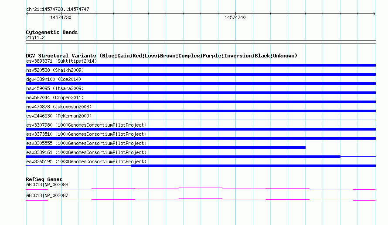Image resolution: width=388 pixels, height=225 pixels.
Task: Click the RefSeq Genes track heading
Action: click(44, 179)
